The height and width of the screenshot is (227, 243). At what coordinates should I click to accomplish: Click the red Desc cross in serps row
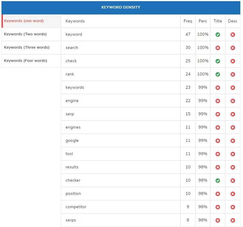tap(233, 220)
